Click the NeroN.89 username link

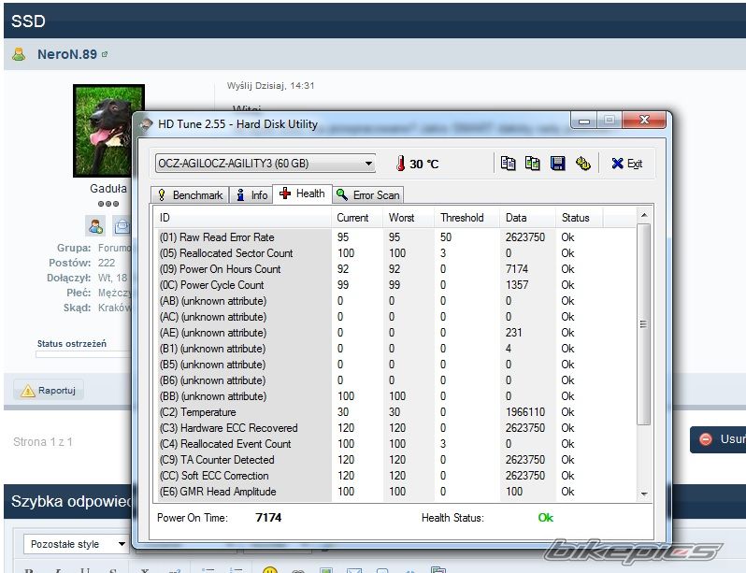coord(66,54)
